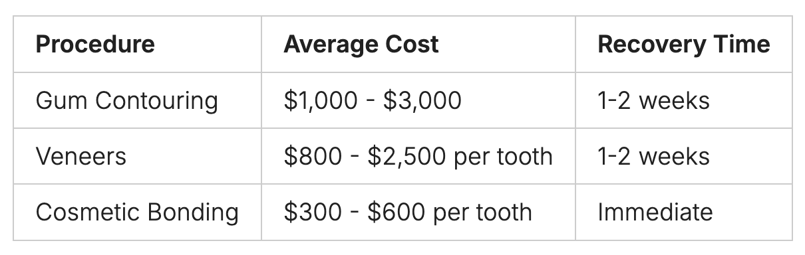Click the word Procedure in header
Viewport: 805px width, 255px height.
coord(95,44)
